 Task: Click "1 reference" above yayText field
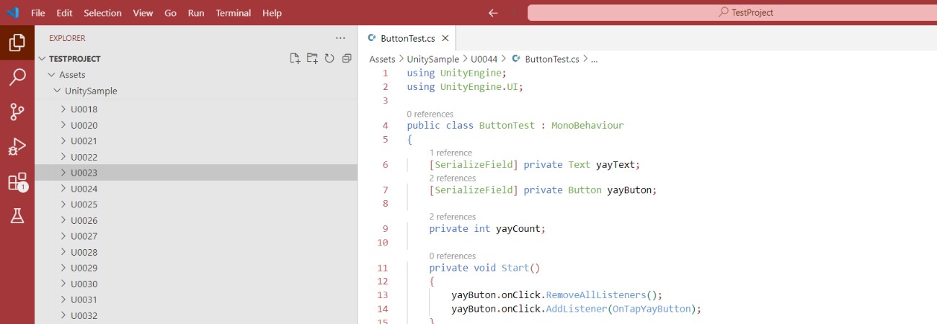coord(450,153)
